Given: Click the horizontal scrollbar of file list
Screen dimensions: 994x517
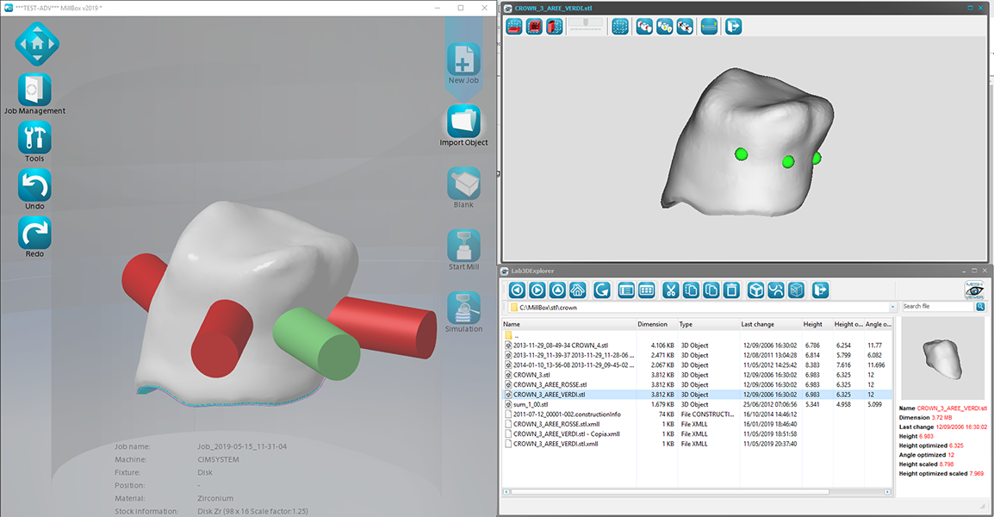Looking at the screenshot, I should tap(669, 492).
